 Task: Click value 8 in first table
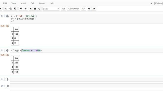click(x=15, y=43)
